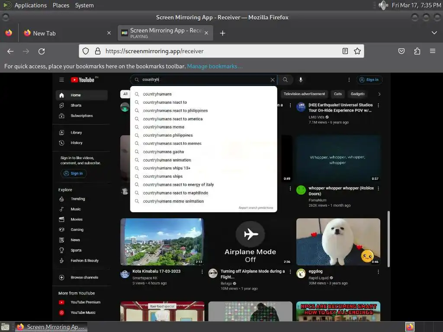Open options for the Kota Kinabalu video

coord(202,271)
